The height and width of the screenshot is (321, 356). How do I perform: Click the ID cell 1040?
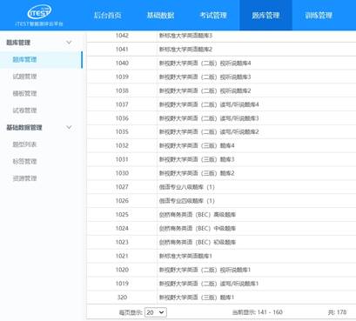(122, 63)
